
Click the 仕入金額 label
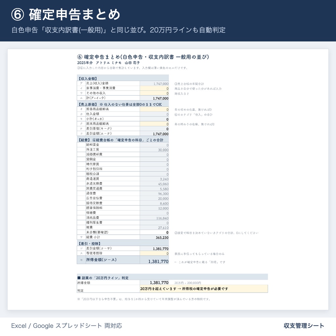click(93, 114)
